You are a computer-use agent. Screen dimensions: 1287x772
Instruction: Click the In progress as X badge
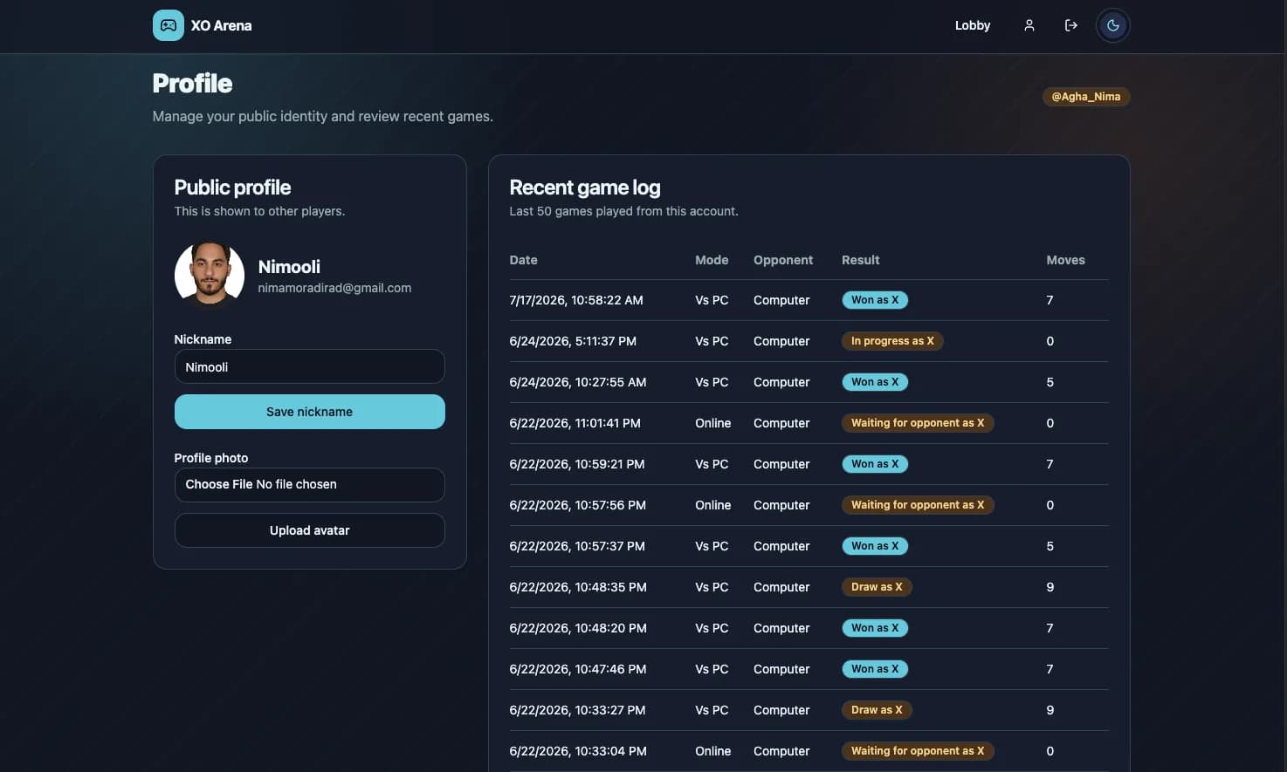892,341
